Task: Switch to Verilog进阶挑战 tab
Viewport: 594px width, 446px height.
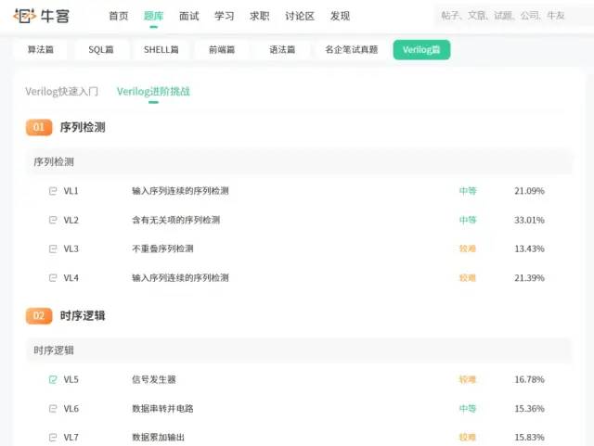Action: point(153,91)
